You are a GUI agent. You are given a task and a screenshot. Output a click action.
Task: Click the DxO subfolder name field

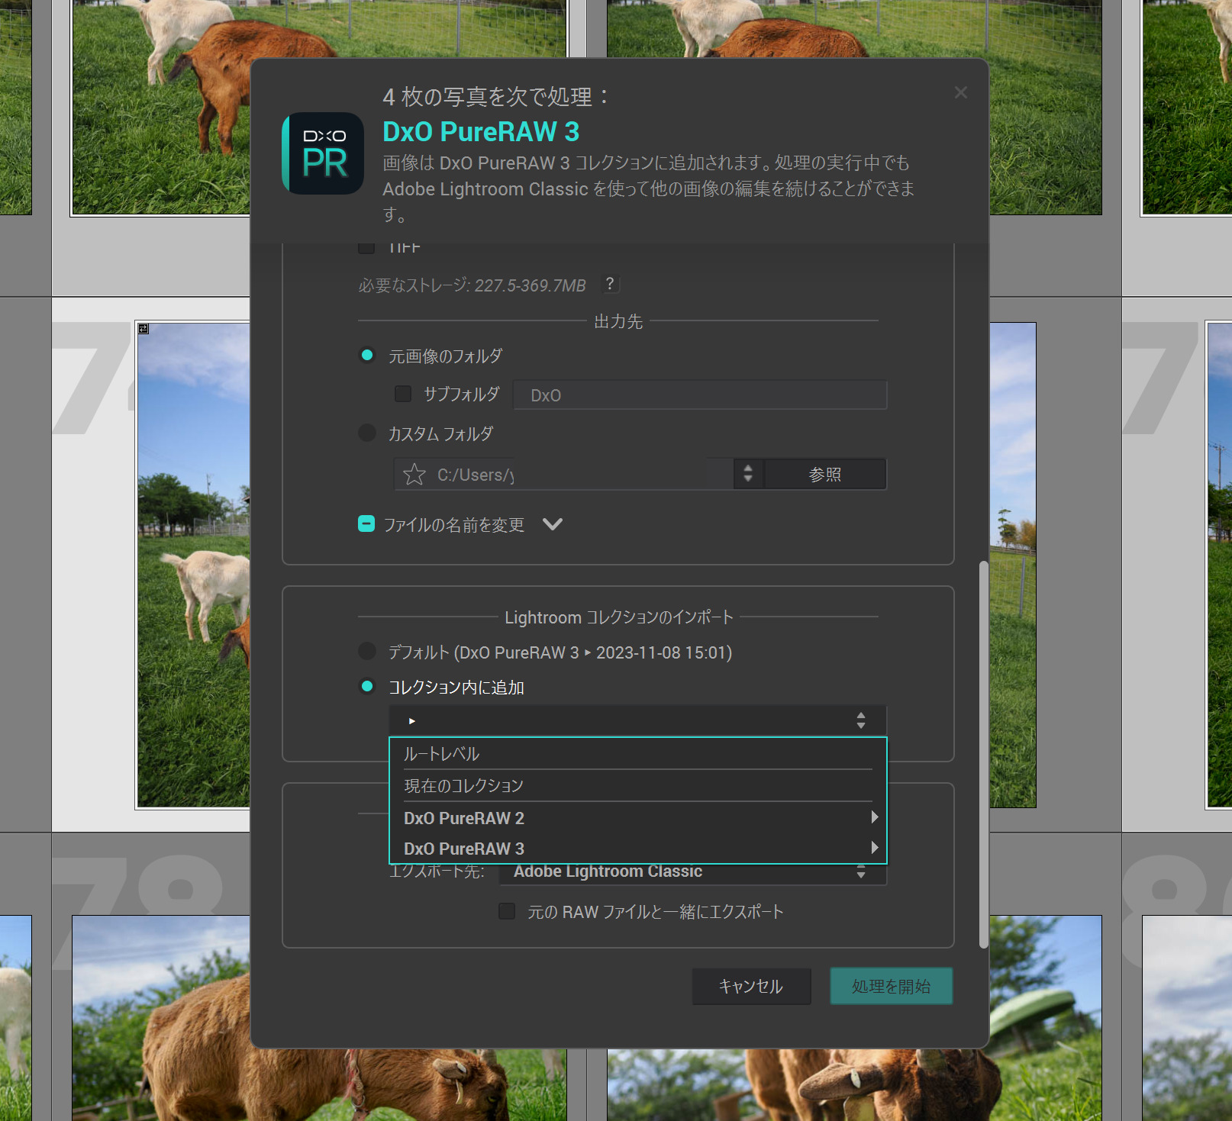click(700, 395)
